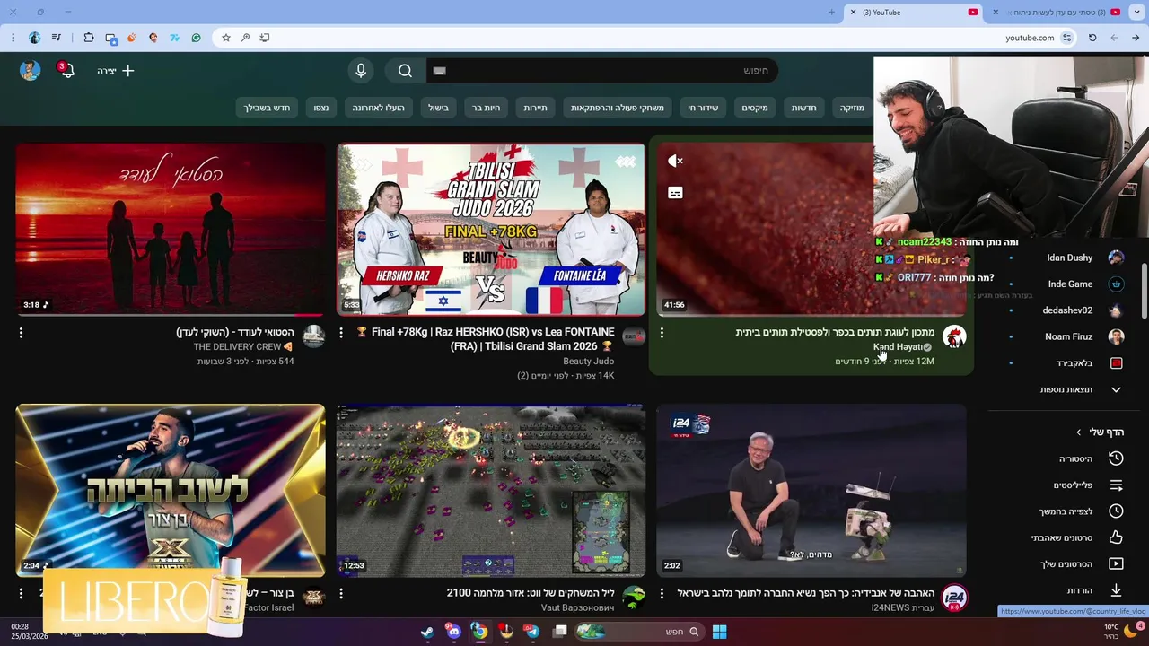This screenshot has height=646, width=1149.
Task: Open Your Videos (הסרטונים שלך) in sidebar
Action: [x=1083, y=563]
